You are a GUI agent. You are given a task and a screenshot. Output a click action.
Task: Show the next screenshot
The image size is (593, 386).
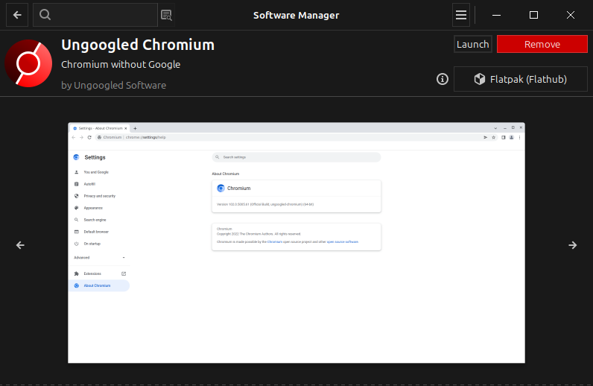(x=573, y=245)
